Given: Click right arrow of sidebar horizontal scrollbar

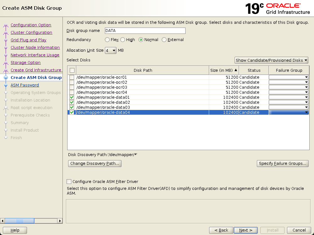Looking at the screenshot, I should pyautogui.click(x=60, y=221).
